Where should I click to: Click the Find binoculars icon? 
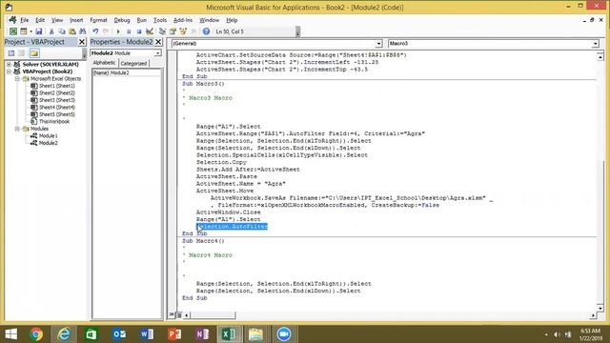83,31
